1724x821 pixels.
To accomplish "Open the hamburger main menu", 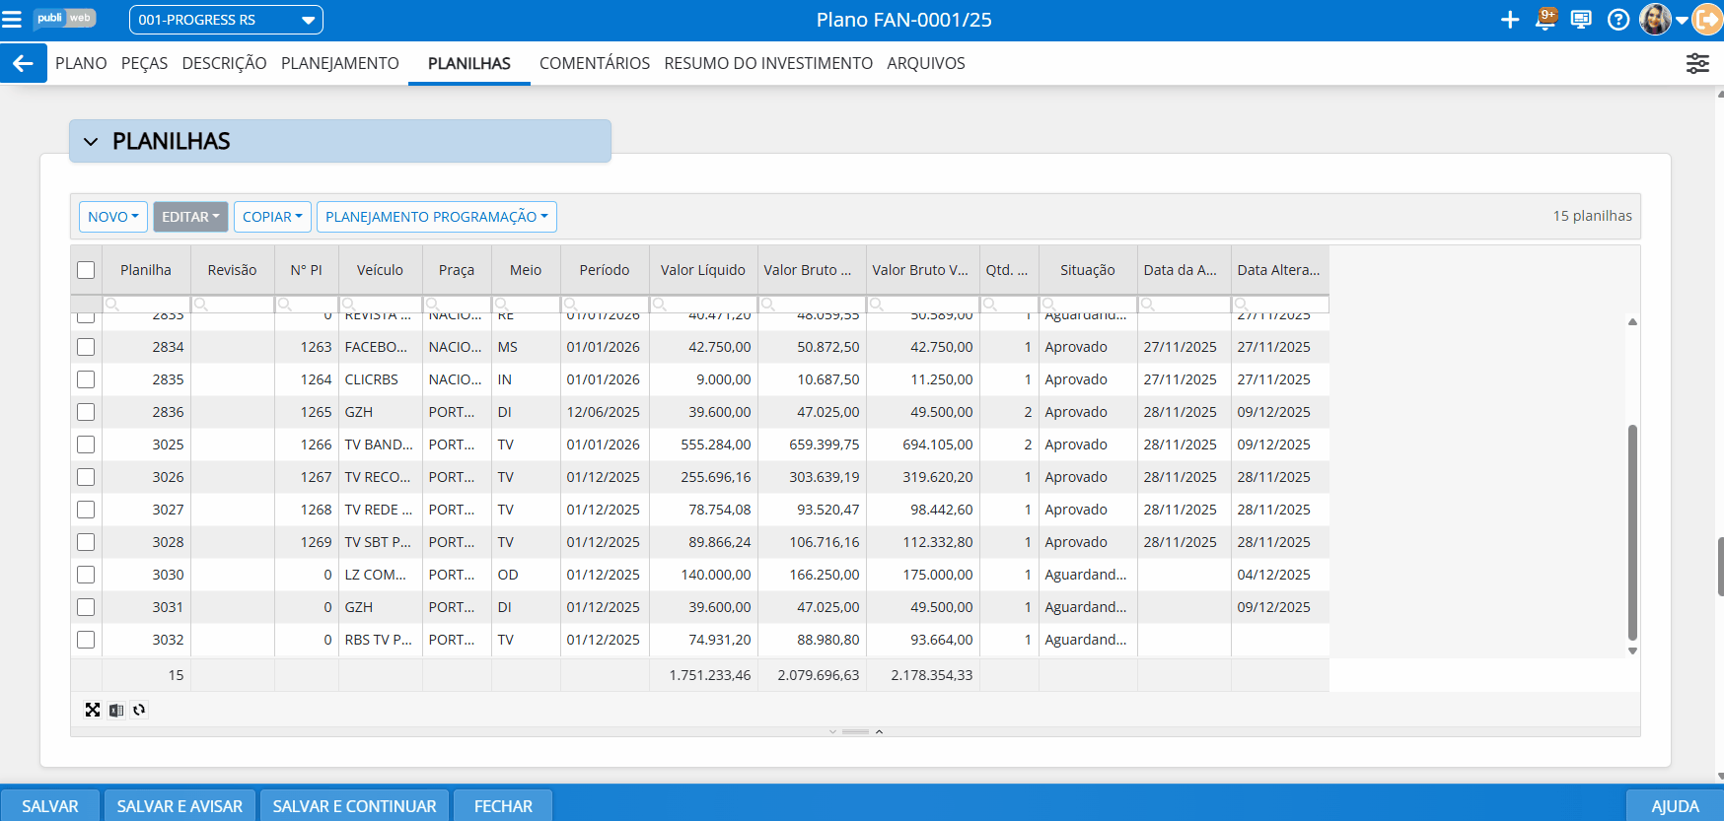I will (x=12, y=20).
